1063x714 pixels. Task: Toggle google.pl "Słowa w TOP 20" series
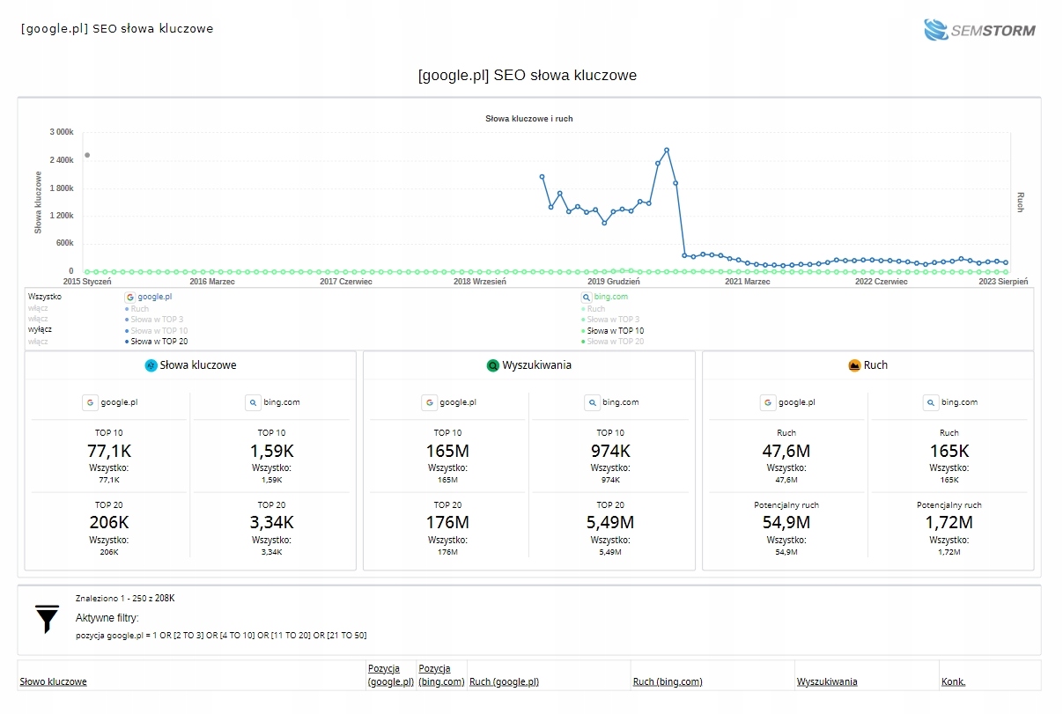(159, 342)
